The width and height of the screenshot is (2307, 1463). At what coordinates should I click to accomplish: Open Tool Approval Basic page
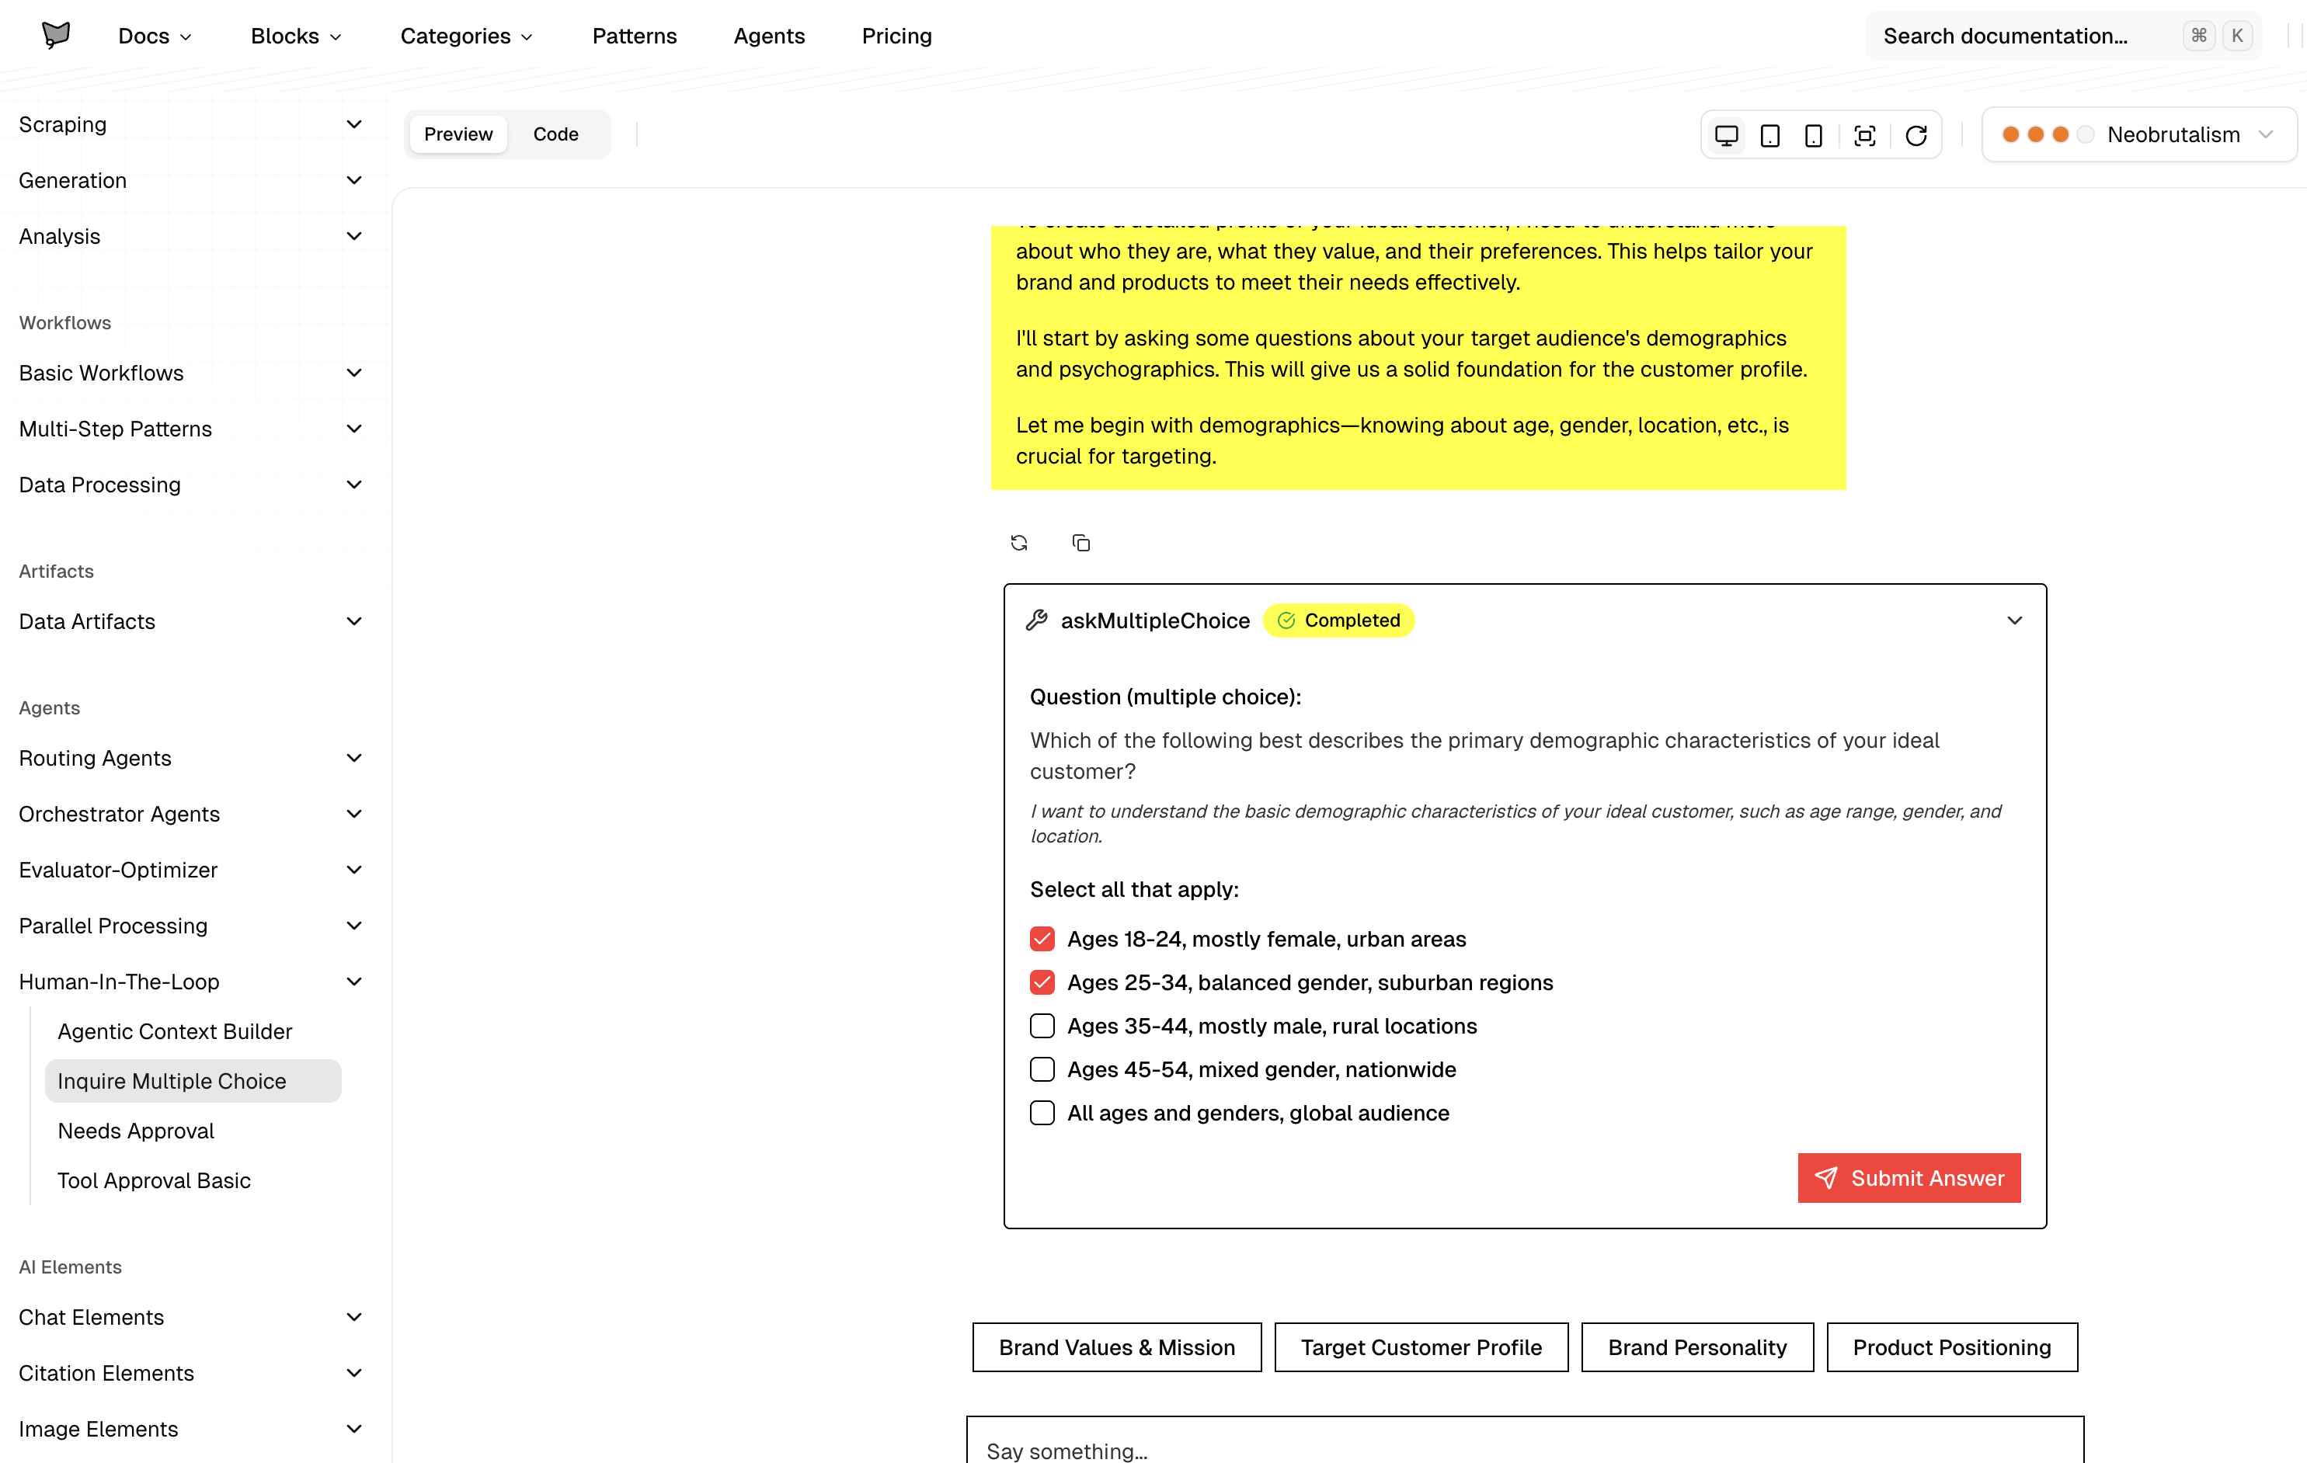point(193,1180)
